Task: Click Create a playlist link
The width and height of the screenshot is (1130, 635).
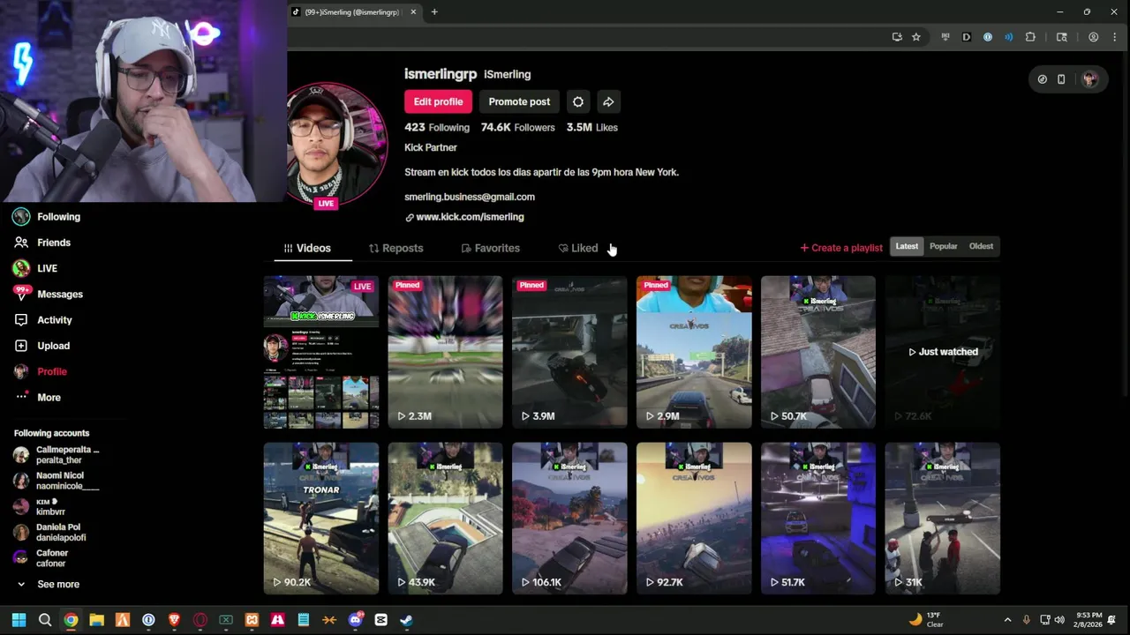Action: (841, 248)
